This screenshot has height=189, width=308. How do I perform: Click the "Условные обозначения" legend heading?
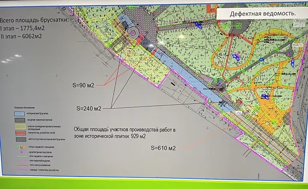(x=24, y=108)
